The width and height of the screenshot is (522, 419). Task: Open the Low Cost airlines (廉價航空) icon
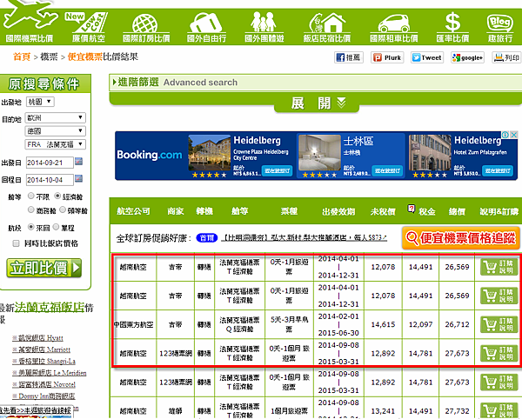tap(89, 27)
